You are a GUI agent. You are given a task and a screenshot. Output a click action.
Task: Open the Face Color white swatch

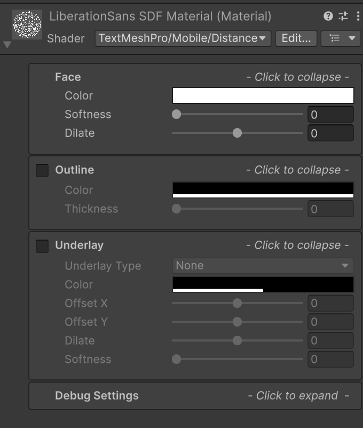pyautogui.click(x=263, y=96)
